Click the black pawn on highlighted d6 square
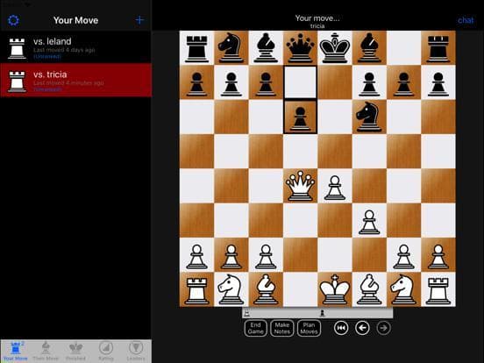Screen dimensions: 484x363 tap(300, 118)
